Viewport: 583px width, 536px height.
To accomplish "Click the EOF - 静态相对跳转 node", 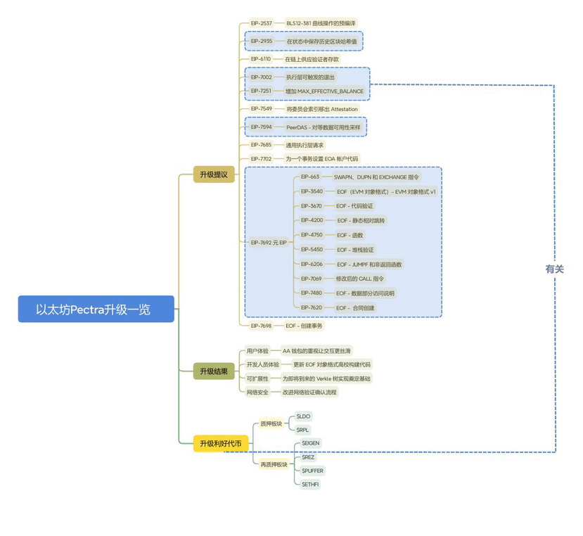I will tap(361, 221).
